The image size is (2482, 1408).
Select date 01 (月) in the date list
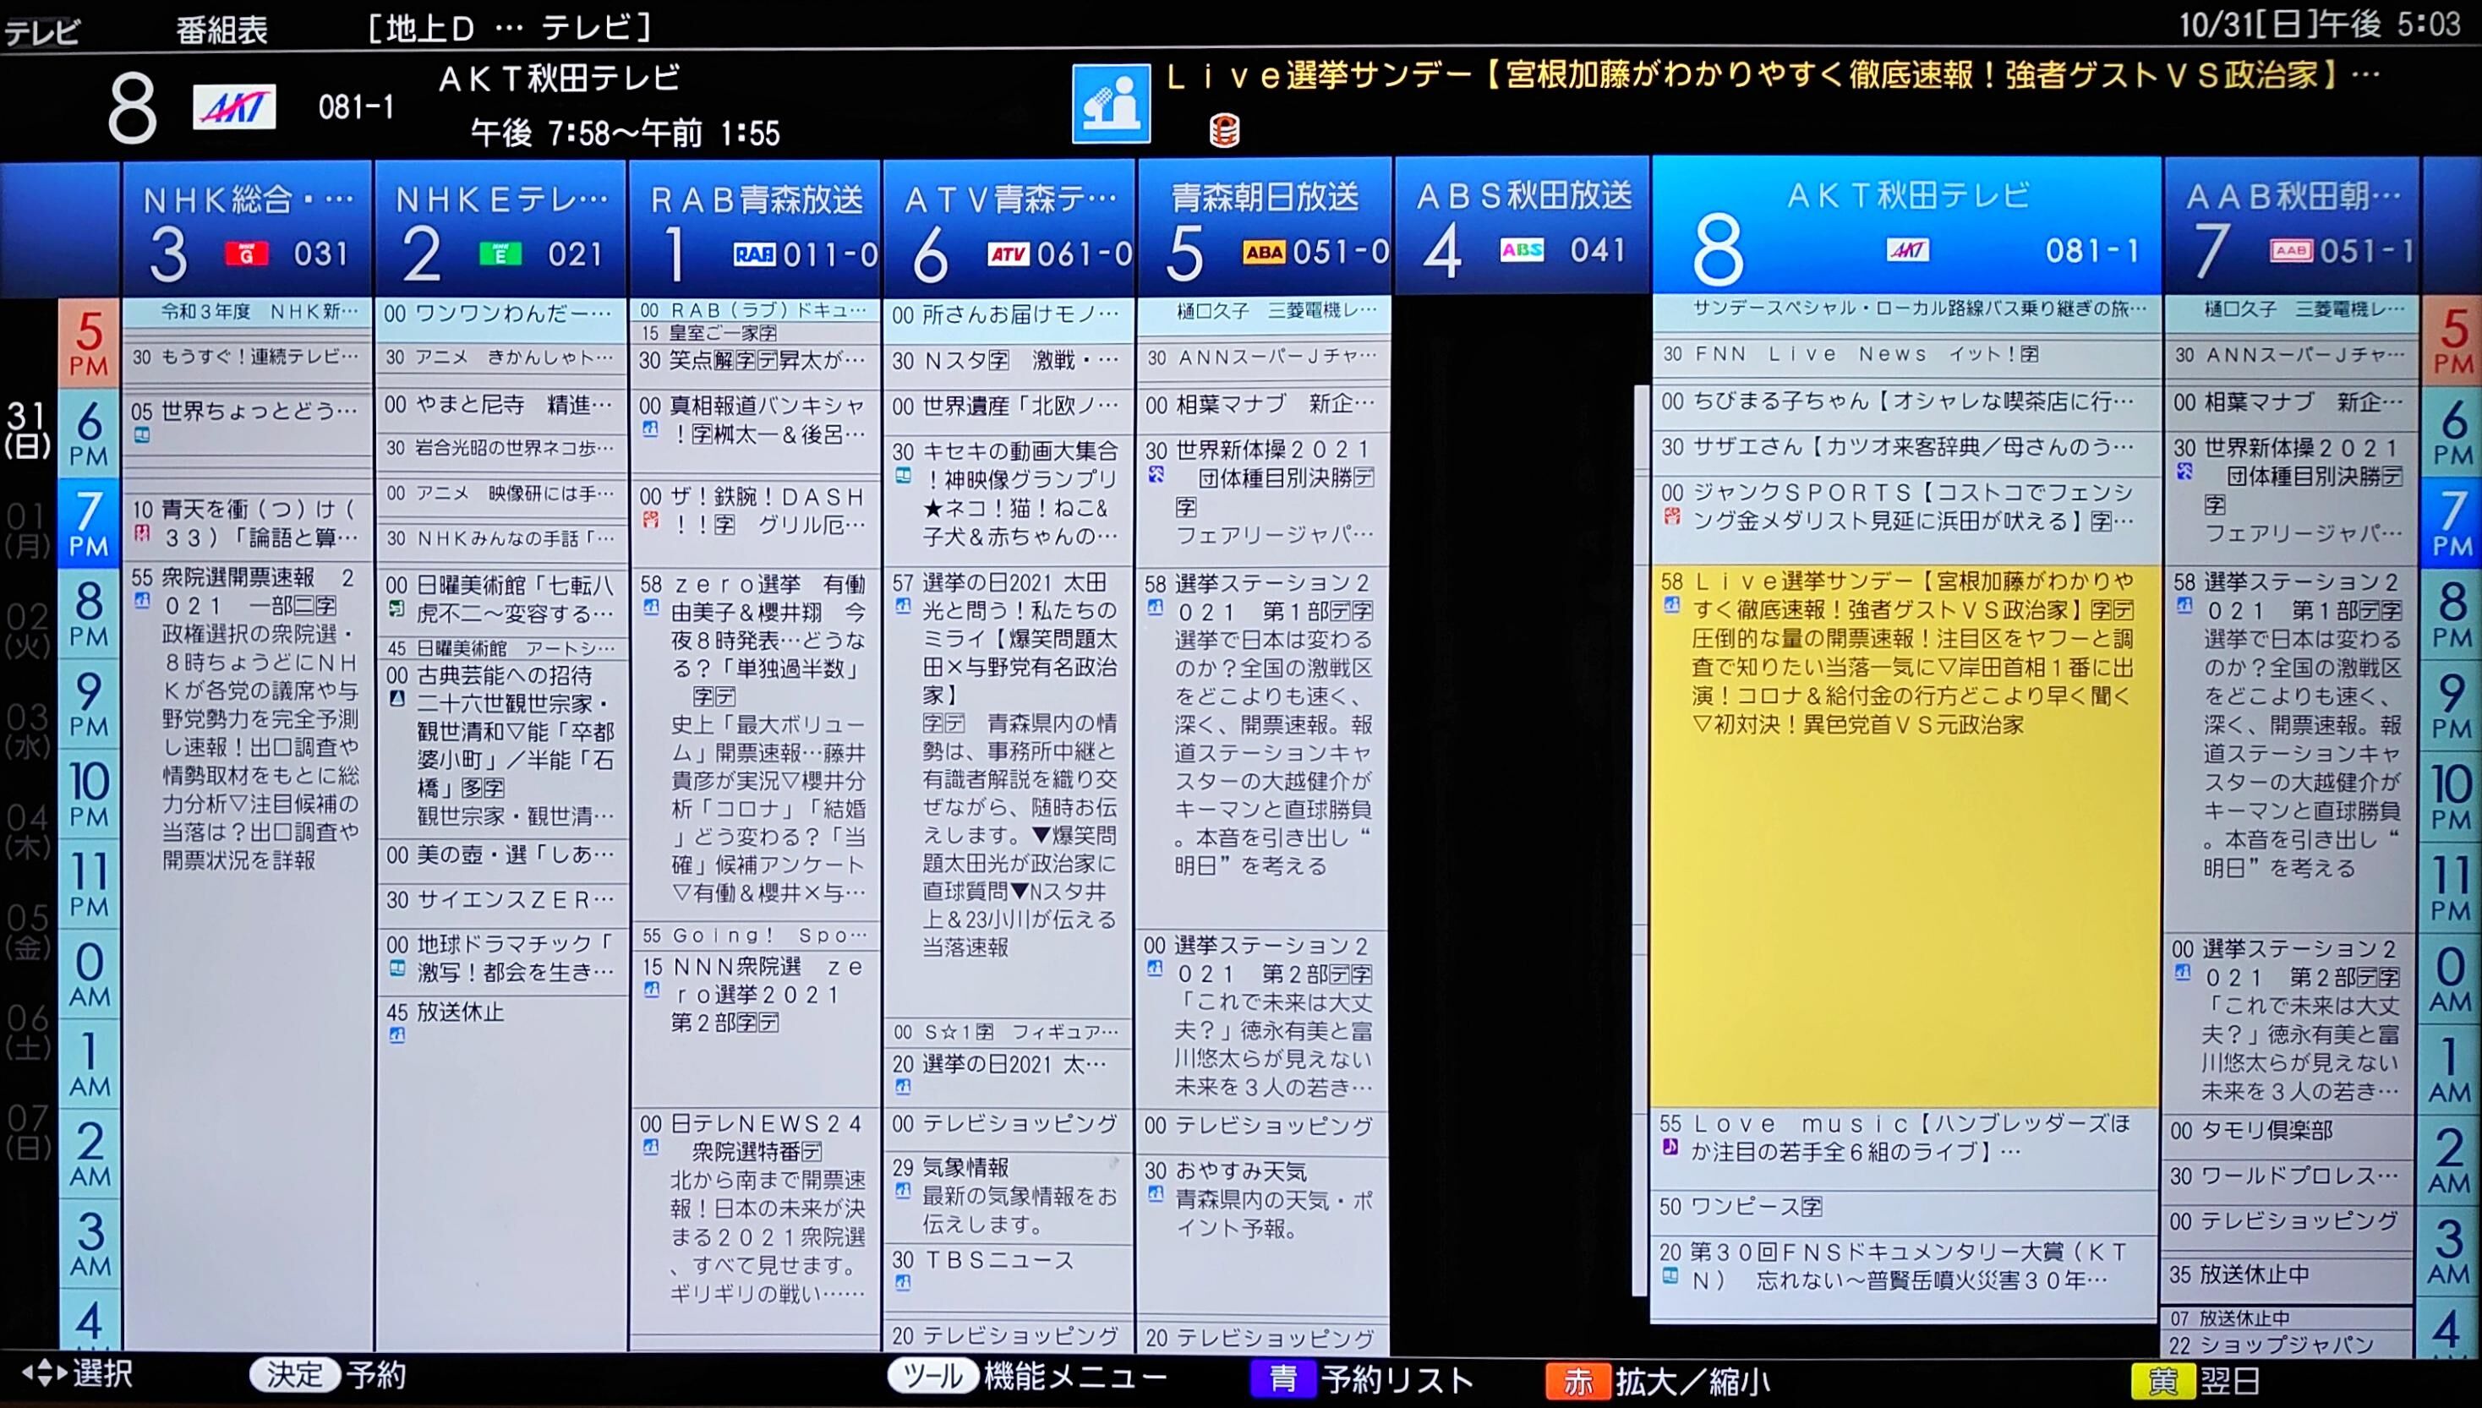point(27,530)
